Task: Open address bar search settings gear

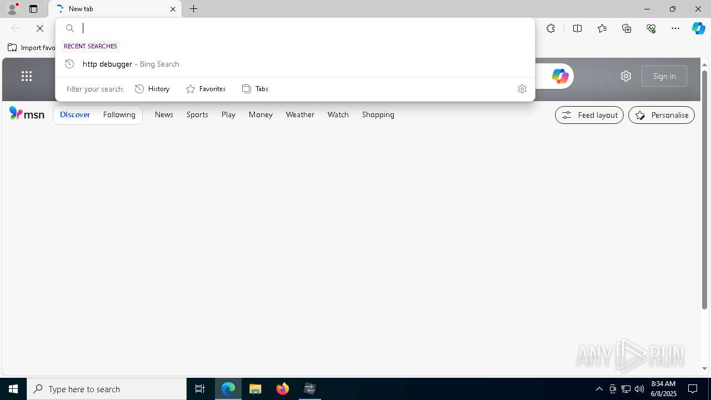Action: tap(522, 89)
